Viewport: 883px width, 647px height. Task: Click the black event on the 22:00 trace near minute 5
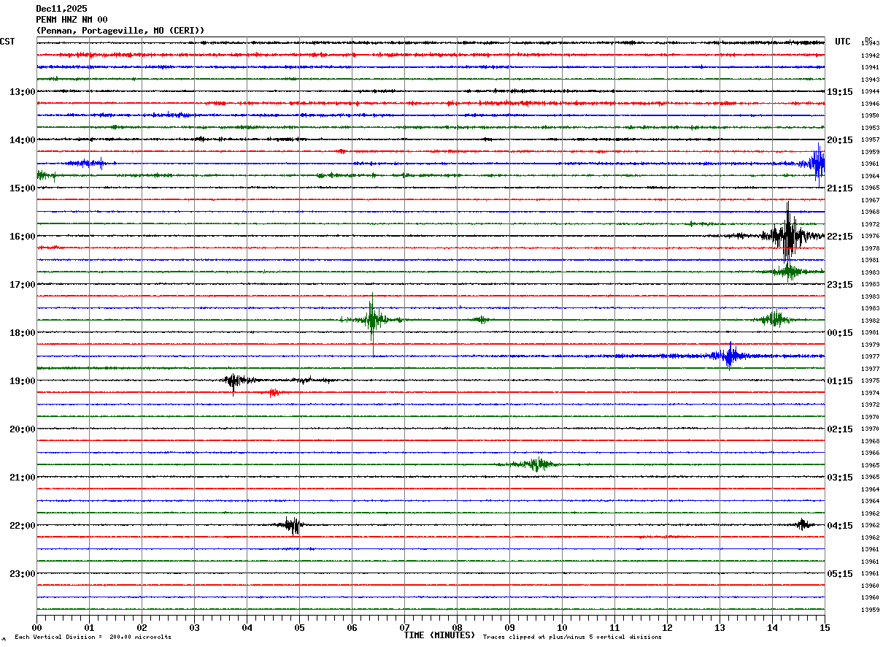pyautogui.click(x=293, y=525)
